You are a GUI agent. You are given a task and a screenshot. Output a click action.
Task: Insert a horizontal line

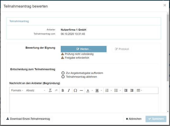click(81, 91)
